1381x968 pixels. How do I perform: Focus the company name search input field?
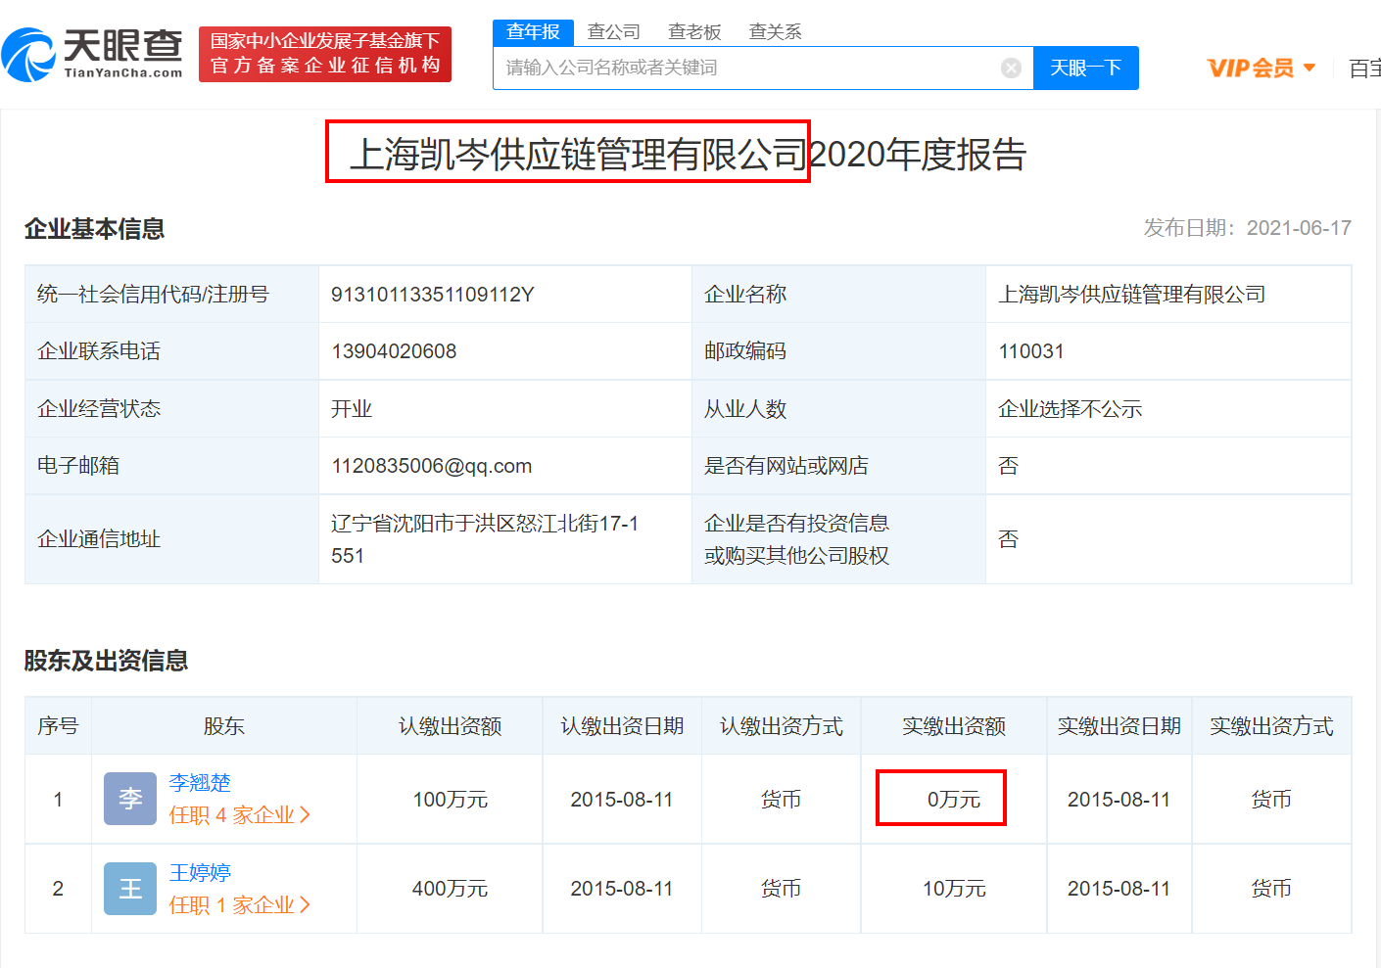tap(749, 68)
